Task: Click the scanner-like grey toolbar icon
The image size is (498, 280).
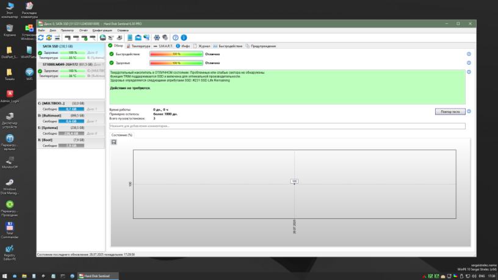Action: (111, 38)
